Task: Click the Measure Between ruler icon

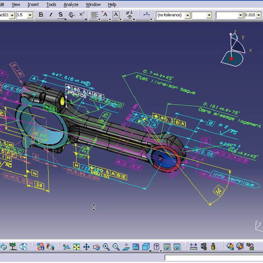Action: point(193,247)
